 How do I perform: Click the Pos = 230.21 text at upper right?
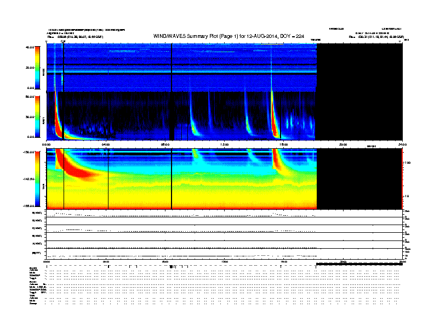pyautogui.click(x=376, y=37)
